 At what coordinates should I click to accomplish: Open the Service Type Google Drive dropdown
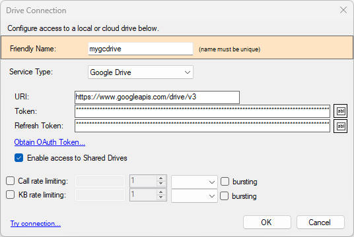click(x=141, y=72)
